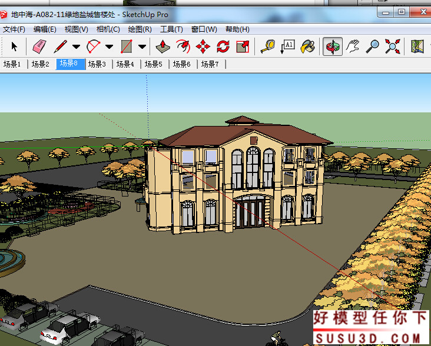Switch to scene tab 场景2

(41, 64)
